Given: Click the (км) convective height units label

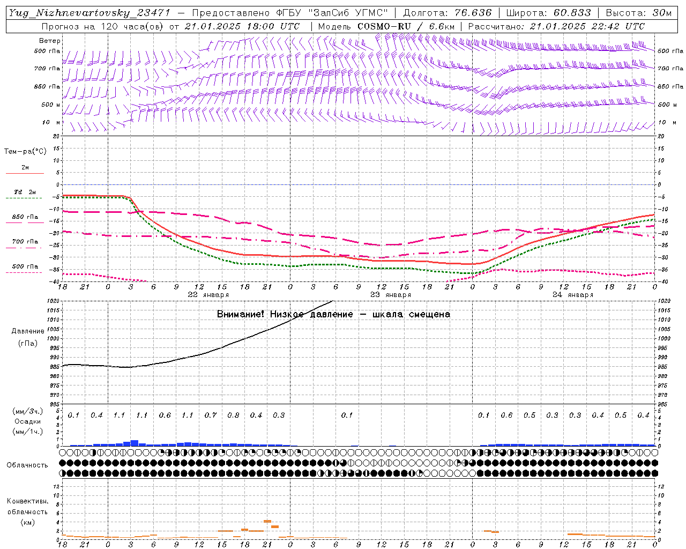Looking at the screenshot, I should coord(27,522).
